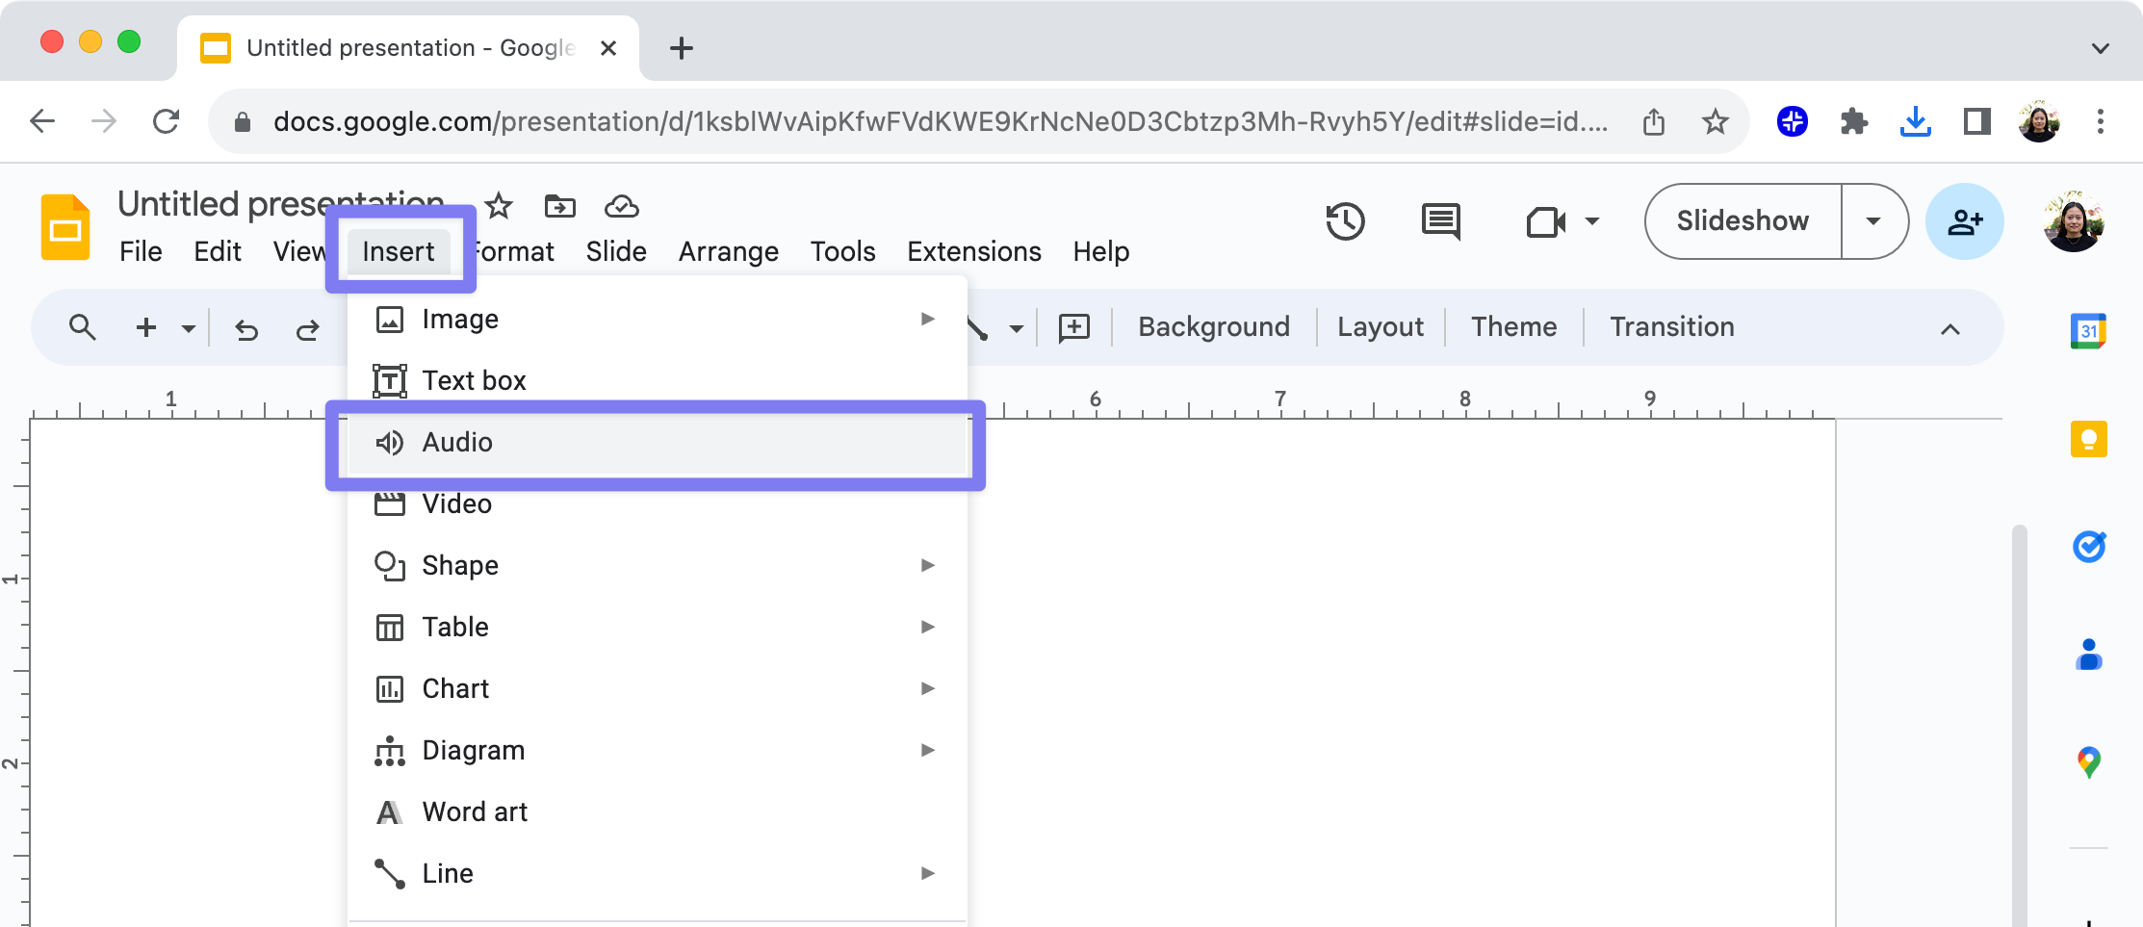
Task: Redo last action
Action: tap(308, 330)
